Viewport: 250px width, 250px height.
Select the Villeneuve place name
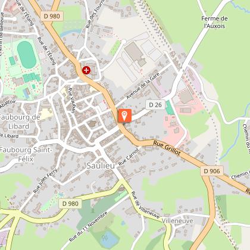177,221
